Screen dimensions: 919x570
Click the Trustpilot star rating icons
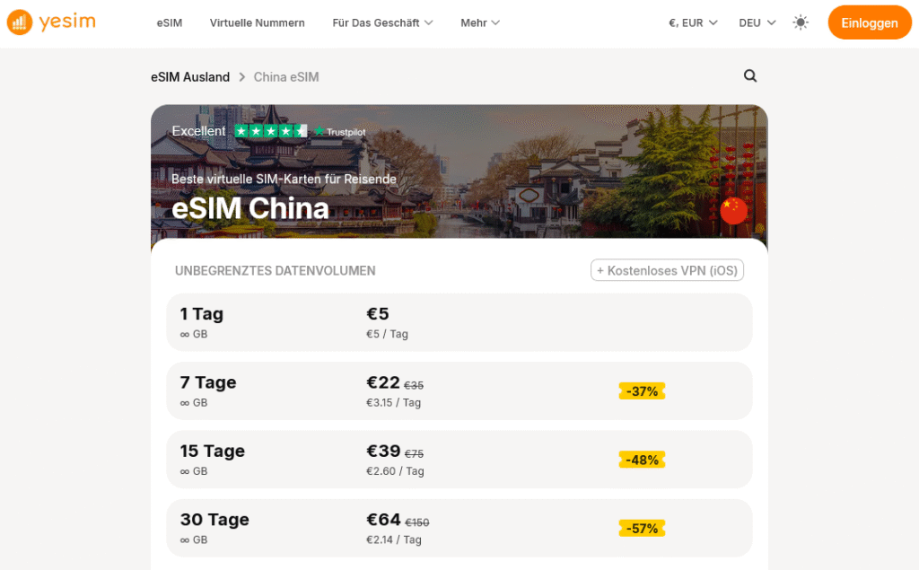(269, 131)
